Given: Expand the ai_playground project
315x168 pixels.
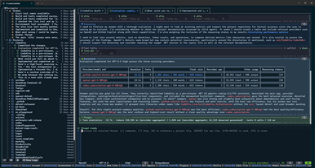Looking at the screenshot, I should click(9, 112).
